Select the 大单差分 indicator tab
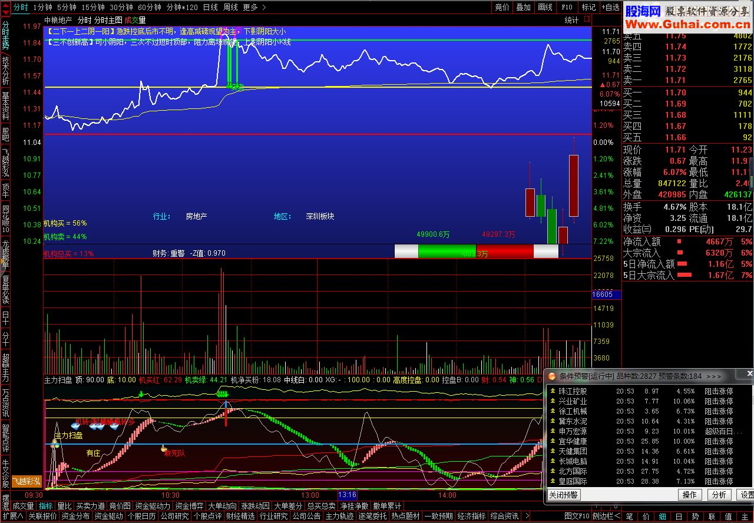Screen dimensions: 754x523 pos(288,506)
